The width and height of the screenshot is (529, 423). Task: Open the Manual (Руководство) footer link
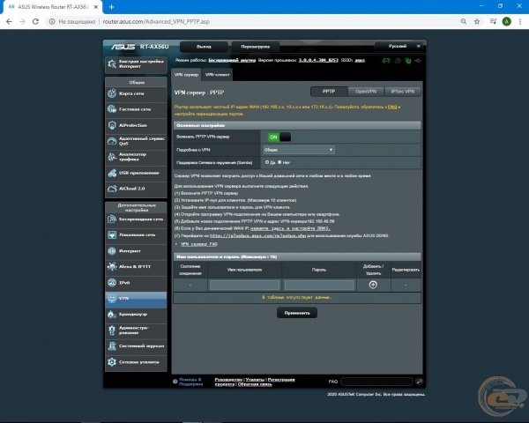point(228,380)
